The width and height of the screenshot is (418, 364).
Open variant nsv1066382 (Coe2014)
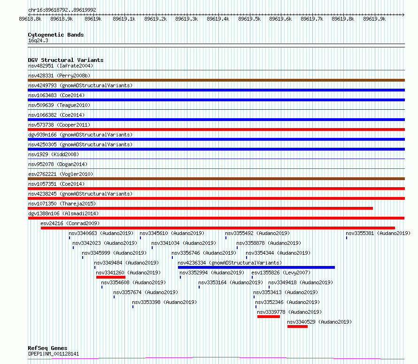(56, 115)
